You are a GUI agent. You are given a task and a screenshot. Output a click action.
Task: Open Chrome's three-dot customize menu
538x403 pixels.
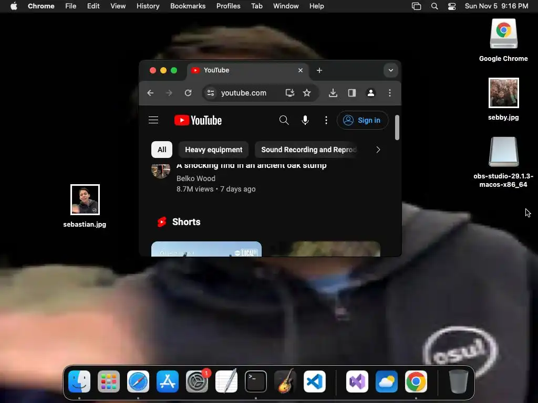click(x=390, y=93)
